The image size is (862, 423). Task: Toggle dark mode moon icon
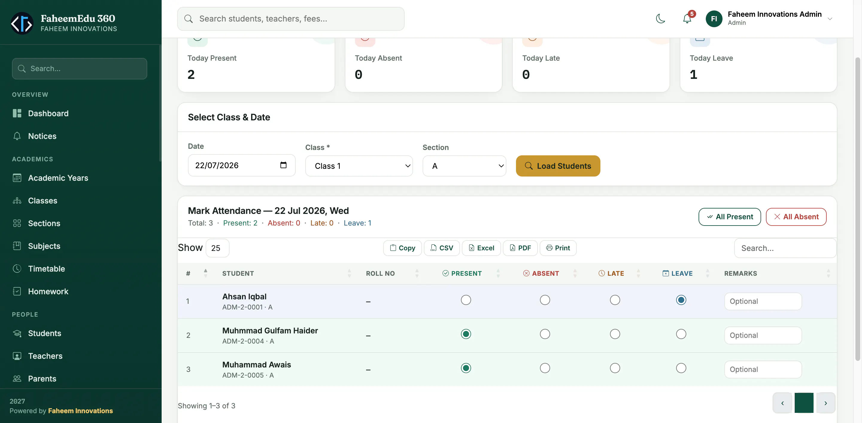pyautogui.click(x=661, y=18)
